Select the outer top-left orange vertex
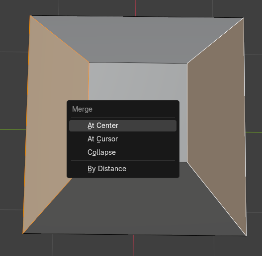The height and width of the screenshot is (256, 262). point(30,15)
